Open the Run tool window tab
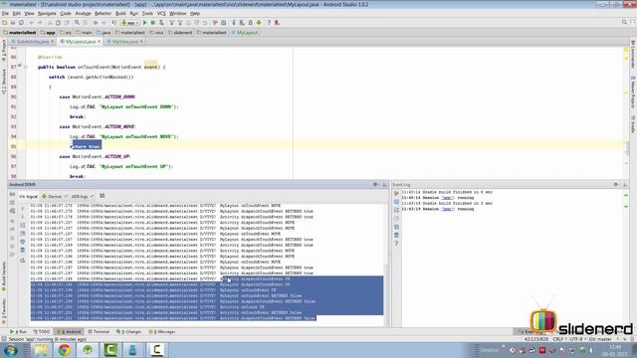Viewport: 637px width, 358px height. pyautogui.click(x=18, y=332)
